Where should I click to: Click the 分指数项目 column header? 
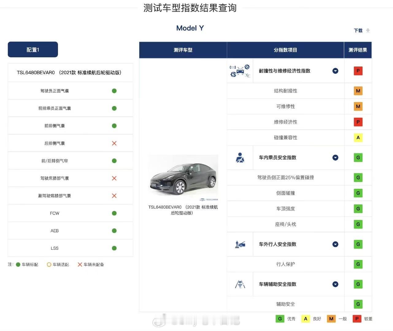pos(285,50)
